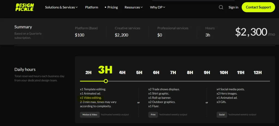279x126 pixels.
Task: Select the 3H hours label
Action: click(x=105, y=70)
